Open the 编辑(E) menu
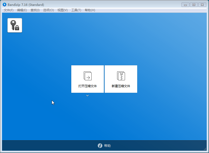This screenshot has width=209, height=153. (22, 10)
